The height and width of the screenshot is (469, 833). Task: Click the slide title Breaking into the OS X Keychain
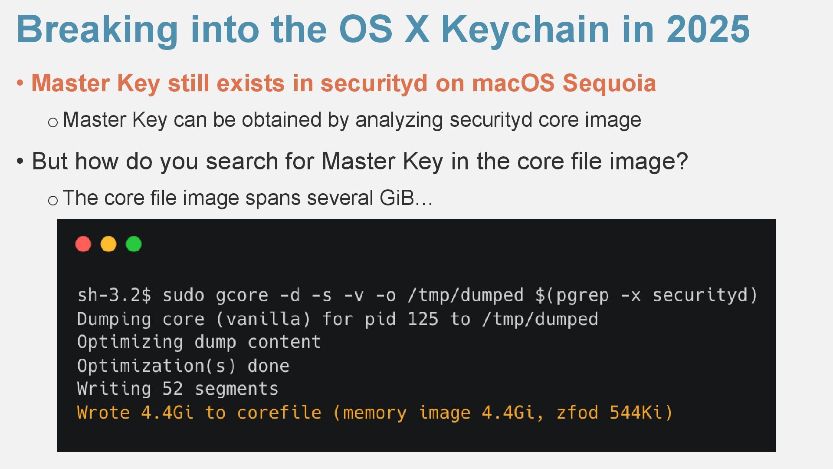(x=383, y=30)
